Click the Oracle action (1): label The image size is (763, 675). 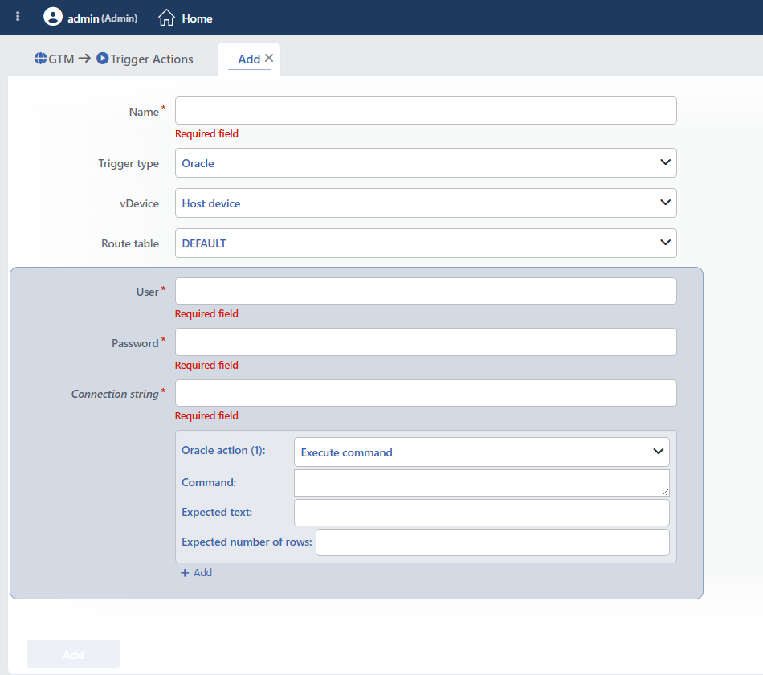(x=223, y=451)
